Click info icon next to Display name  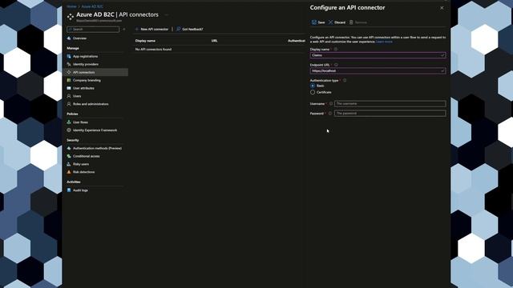click(x=335, y=50)
